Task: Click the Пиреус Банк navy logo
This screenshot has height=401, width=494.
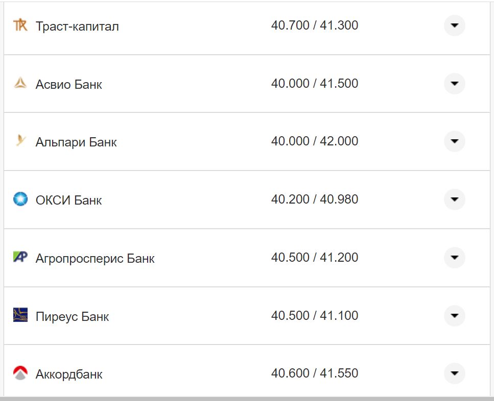Action: [x=20, y=316]
